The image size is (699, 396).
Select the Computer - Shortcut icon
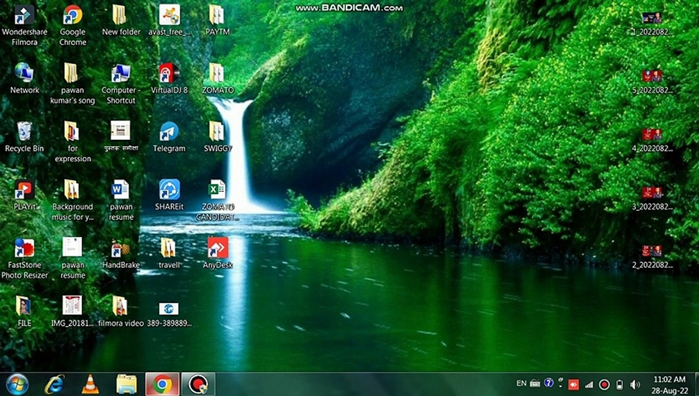pyautogui.click(x=121, y=84)
